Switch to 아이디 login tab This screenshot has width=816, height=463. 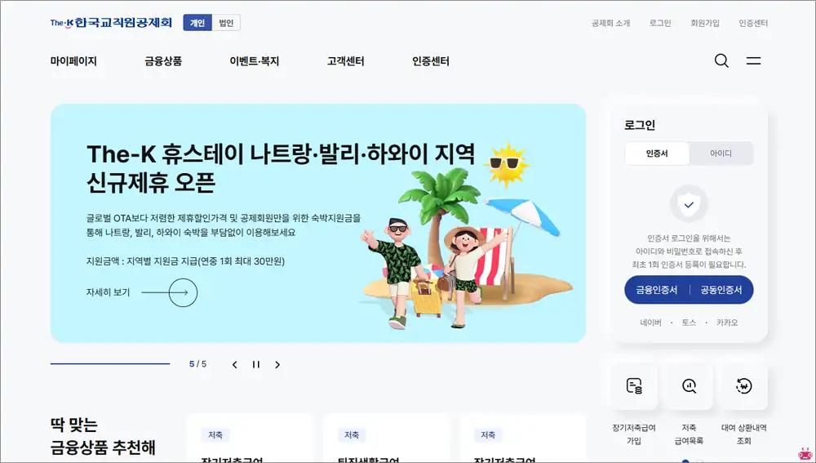[x=721, y=154]
